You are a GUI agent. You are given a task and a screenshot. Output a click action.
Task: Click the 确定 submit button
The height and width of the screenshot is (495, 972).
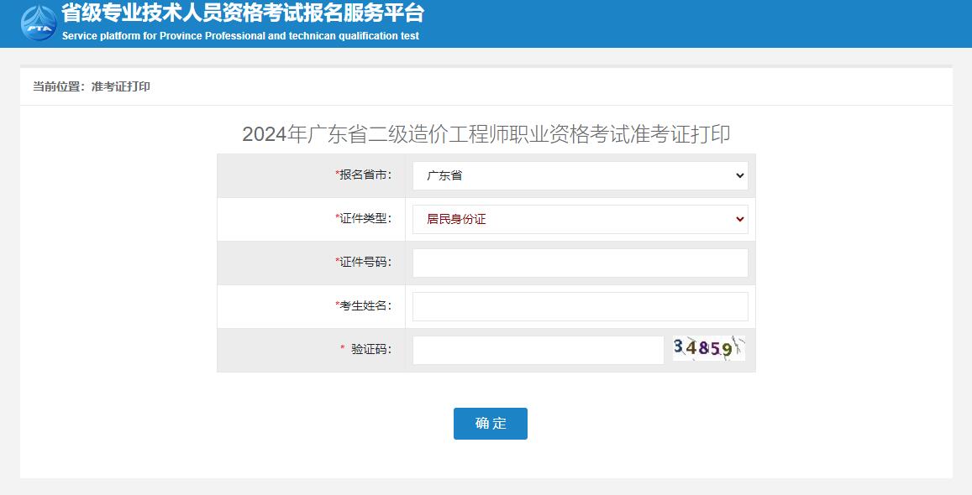tap(491, 424)
